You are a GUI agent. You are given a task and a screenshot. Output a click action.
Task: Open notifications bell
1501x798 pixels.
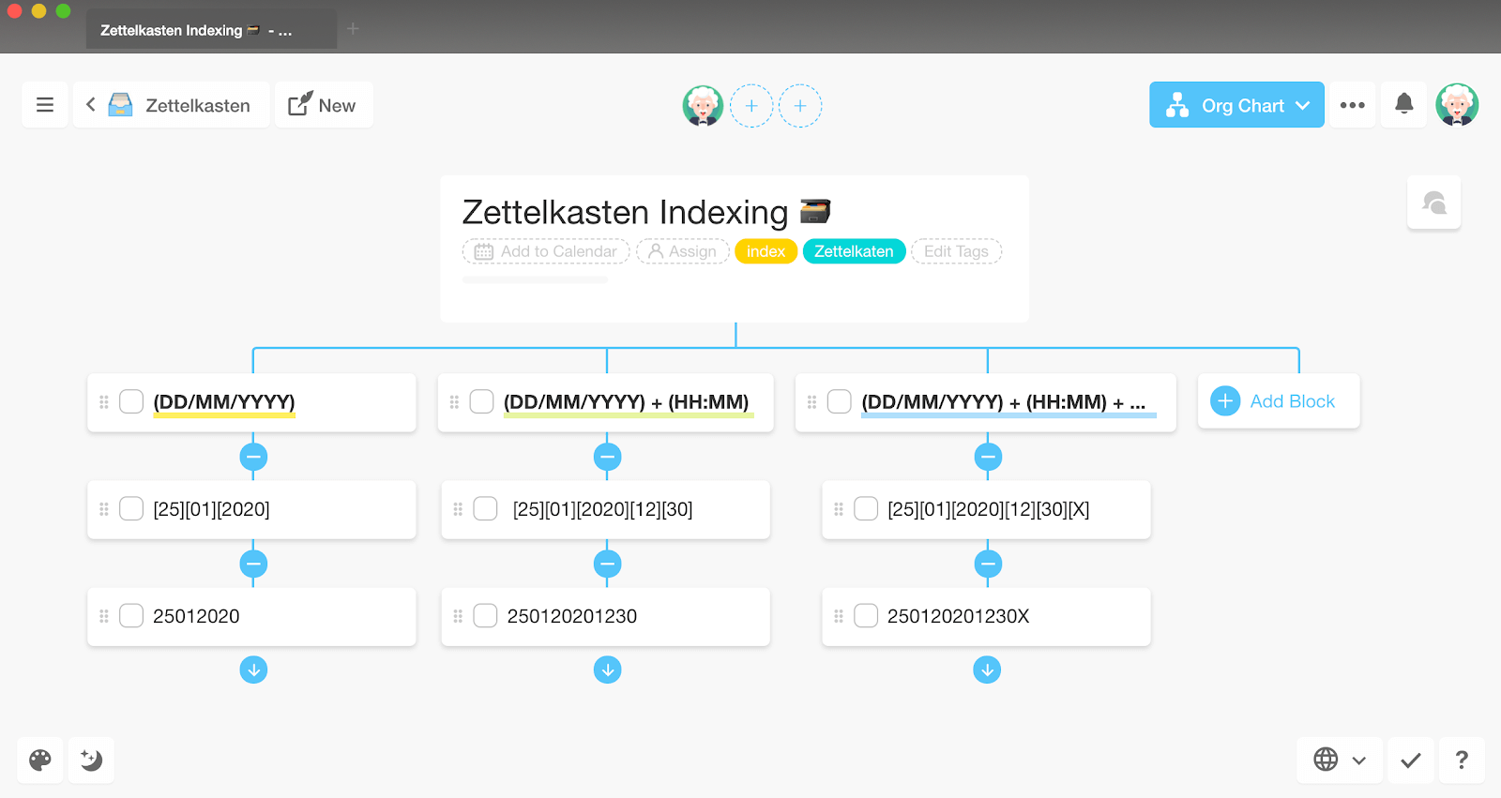(1404, 104)
